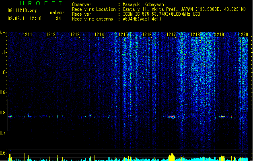Click the 1213 time marker

(75, 34)
